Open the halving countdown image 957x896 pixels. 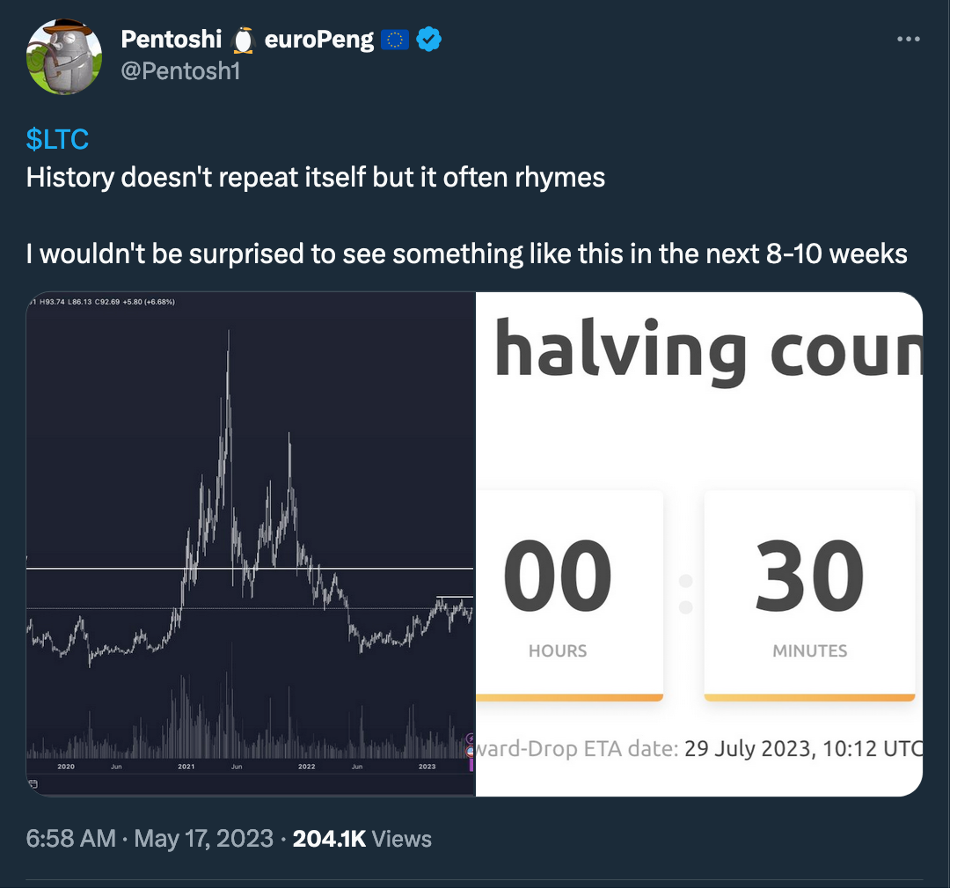699,544
